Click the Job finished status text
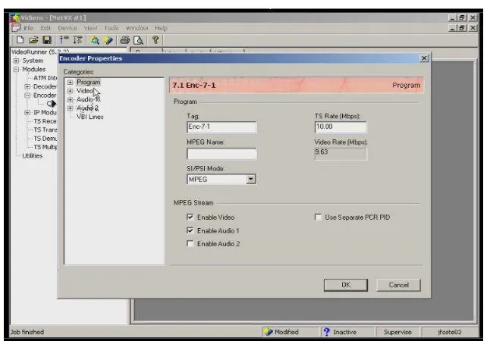The height and width of the screenshot is (350, 490). [x=27, y=332]
